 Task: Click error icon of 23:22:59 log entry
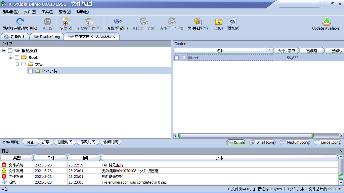tap(4, 165)
